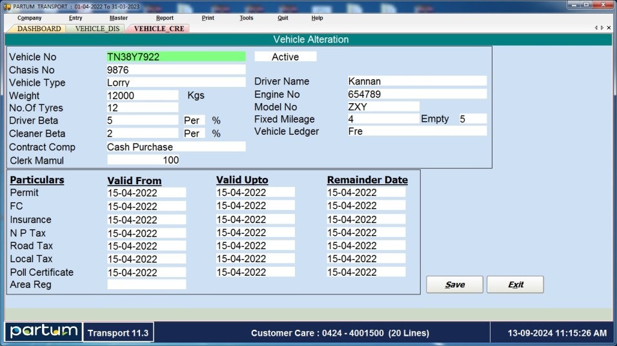This screenshot has height=346, width=617.
Task: Click the bus icon in title bar
Action: (x=7, y=6)
